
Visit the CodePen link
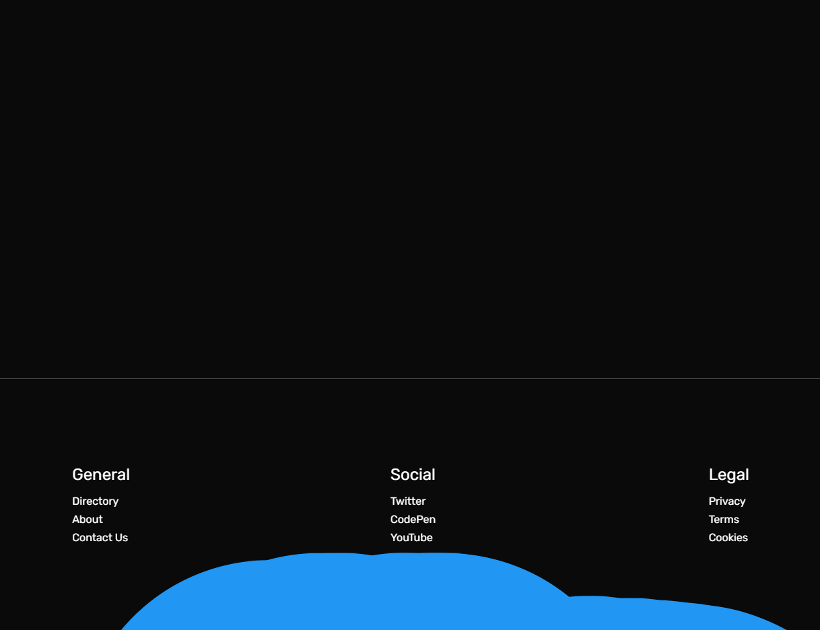413,519
